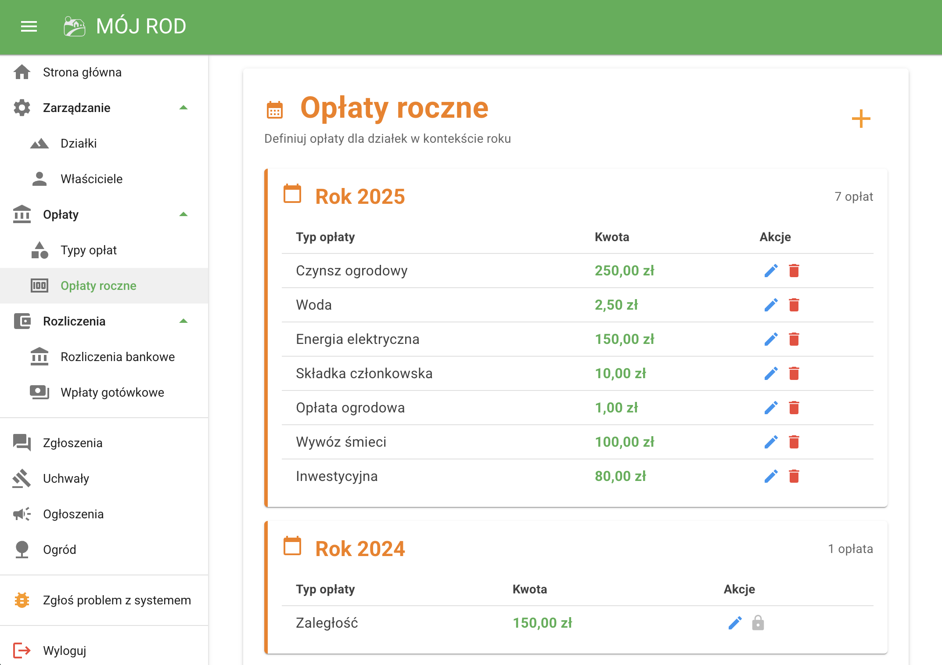Click the orange plus to add fee

[x=861, y=119]
